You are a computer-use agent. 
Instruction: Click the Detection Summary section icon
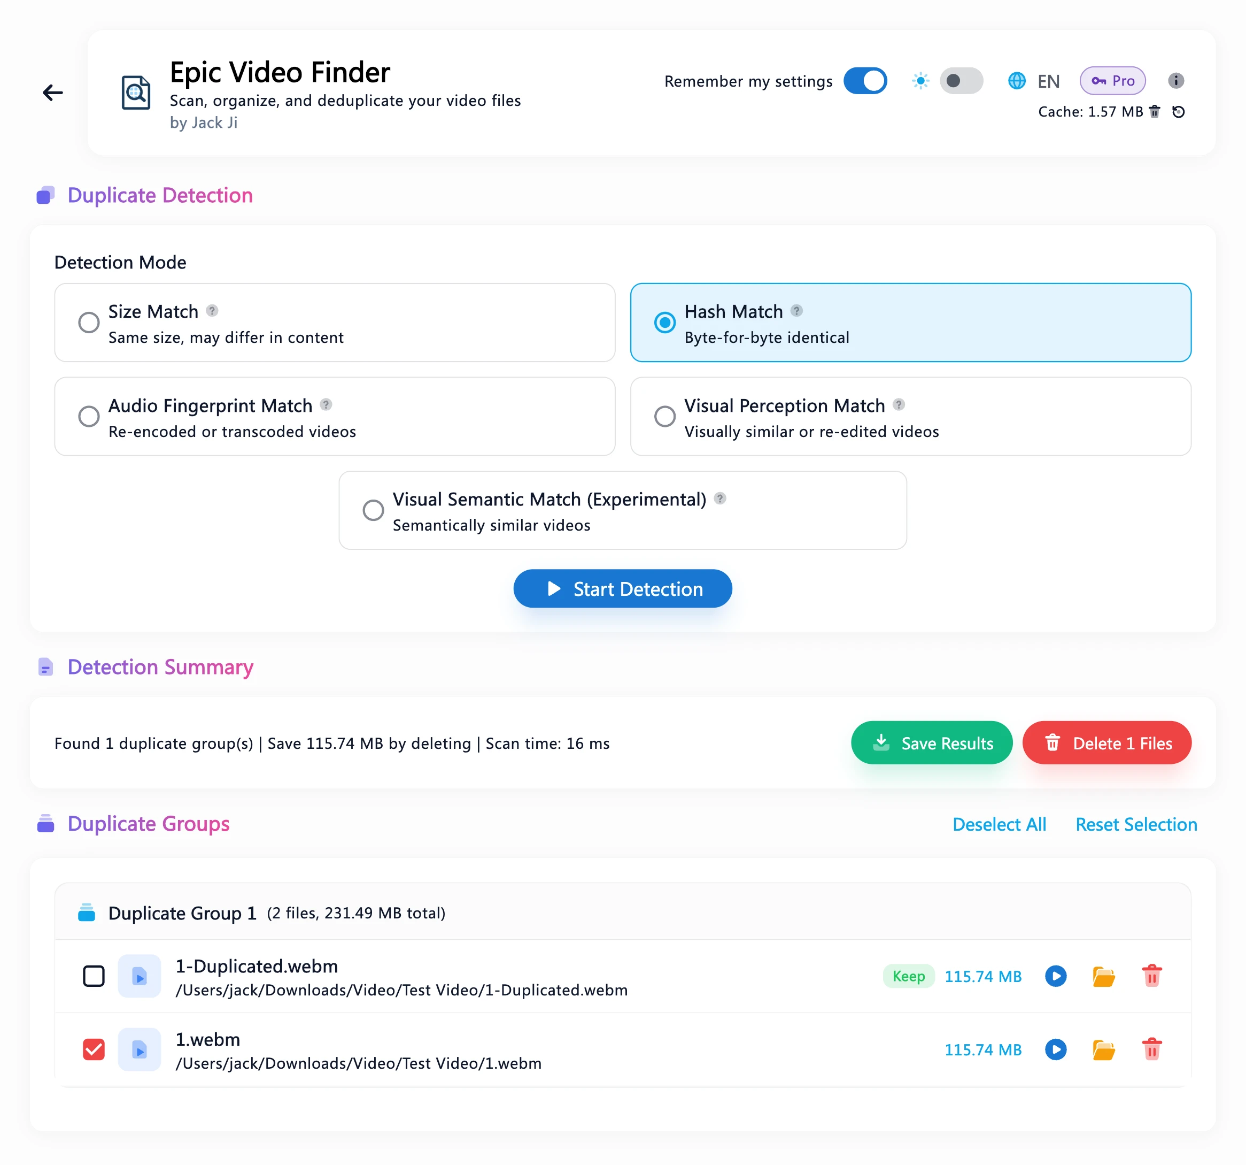tap(45, 667)
